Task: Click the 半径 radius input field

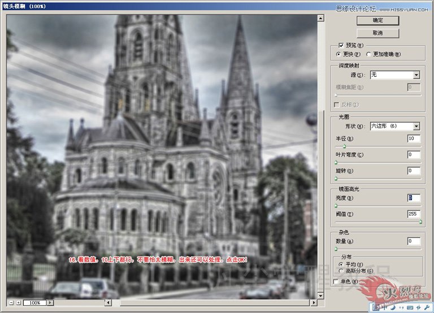Action: 414,138
